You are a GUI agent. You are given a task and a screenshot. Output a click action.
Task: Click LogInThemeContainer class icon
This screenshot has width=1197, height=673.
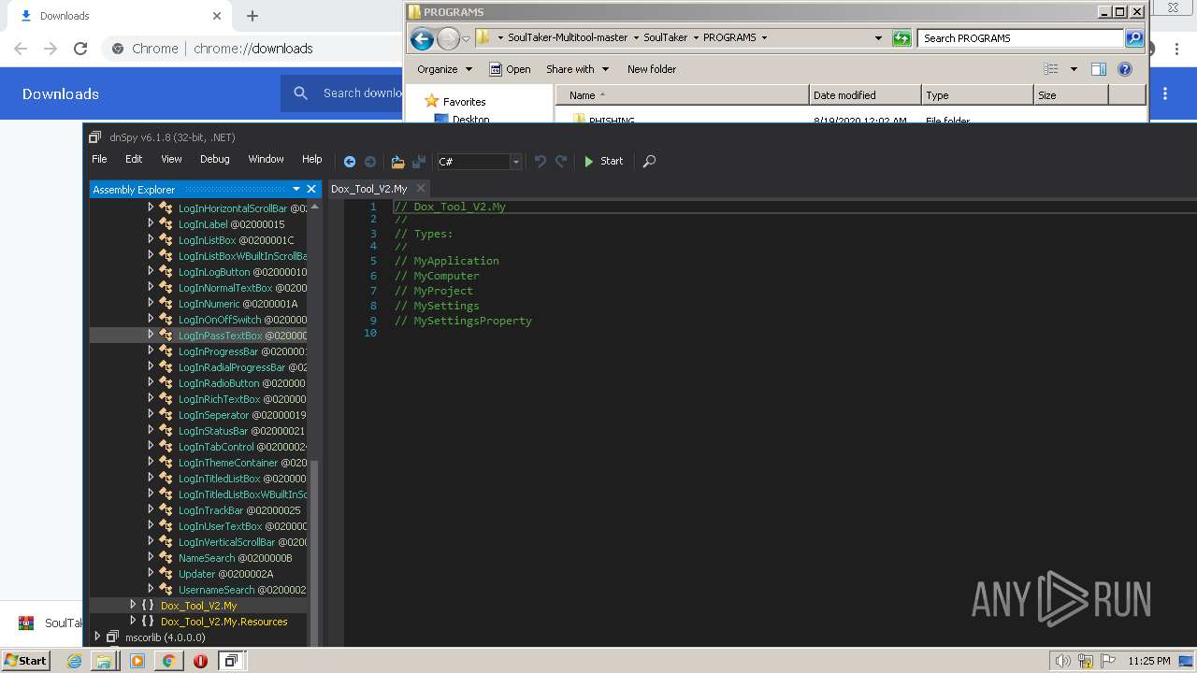[166, 463]
